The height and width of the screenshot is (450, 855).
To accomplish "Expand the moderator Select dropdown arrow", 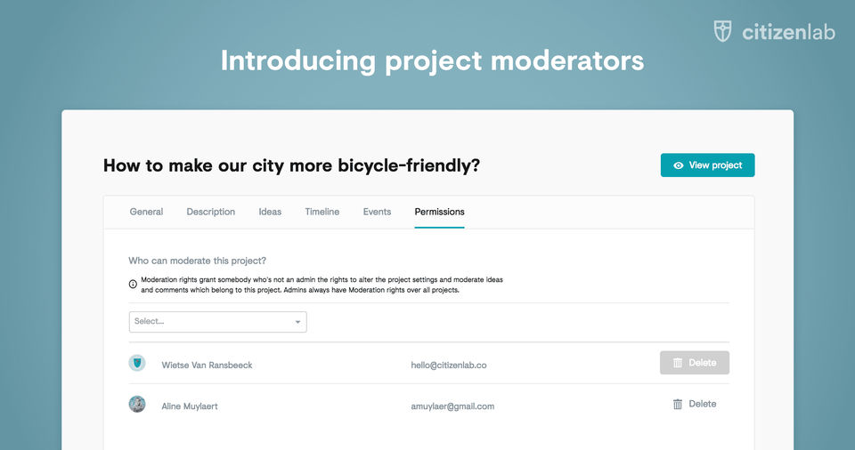I will [x=297, y=322].
